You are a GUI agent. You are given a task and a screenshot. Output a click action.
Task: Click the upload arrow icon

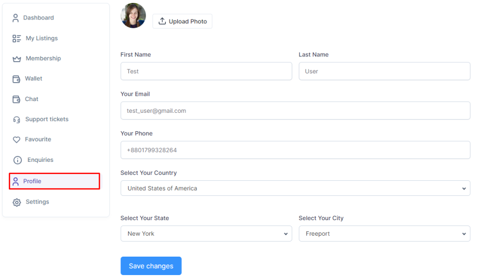162,21
